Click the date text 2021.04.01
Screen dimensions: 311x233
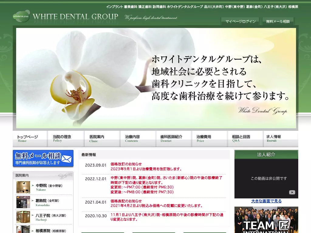(x=96, y=202)
